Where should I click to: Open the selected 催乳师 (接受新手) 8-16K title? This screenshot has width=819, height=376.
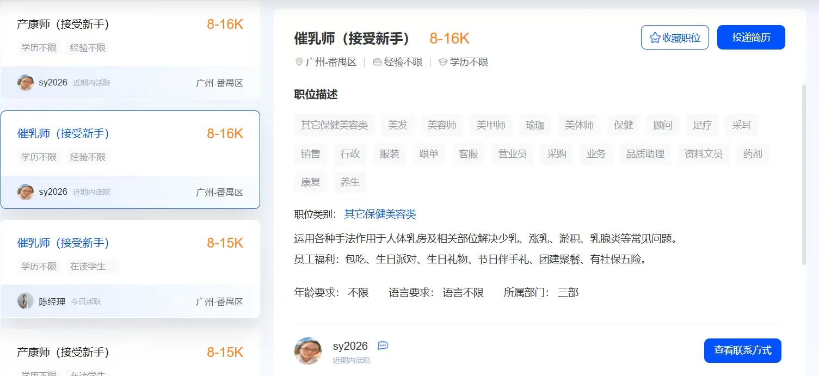[x=63, y=133]
